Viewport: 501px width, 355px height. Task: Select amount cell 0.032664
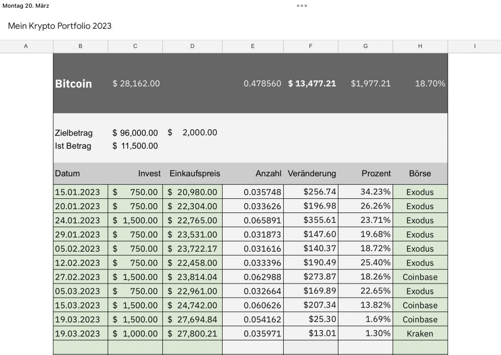tap(253, 291)
